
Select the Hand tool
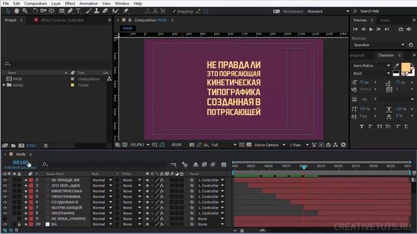pos(16,11)
